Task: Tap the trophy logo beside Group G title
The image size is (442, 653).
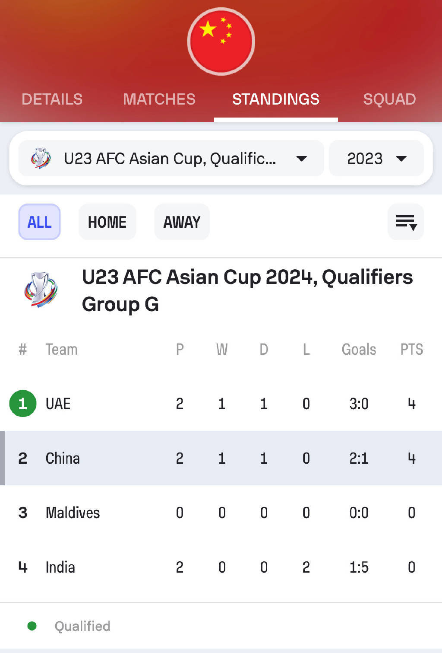Action: [41, 290]
